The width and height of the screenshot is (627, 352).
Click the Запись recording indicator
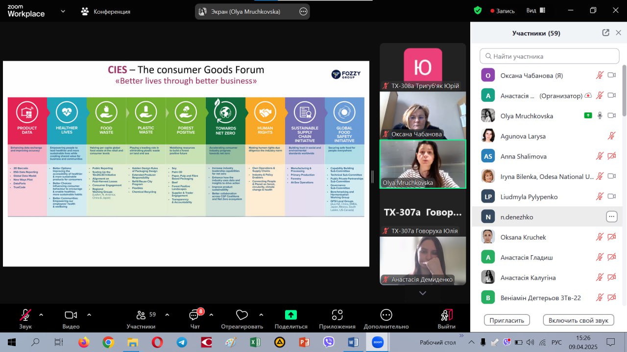[503, 11]
